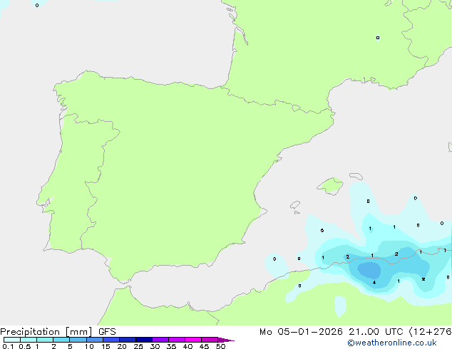Click the "5" legend scale label
This screenshot has width=452, height=349.
click(70, 346)
